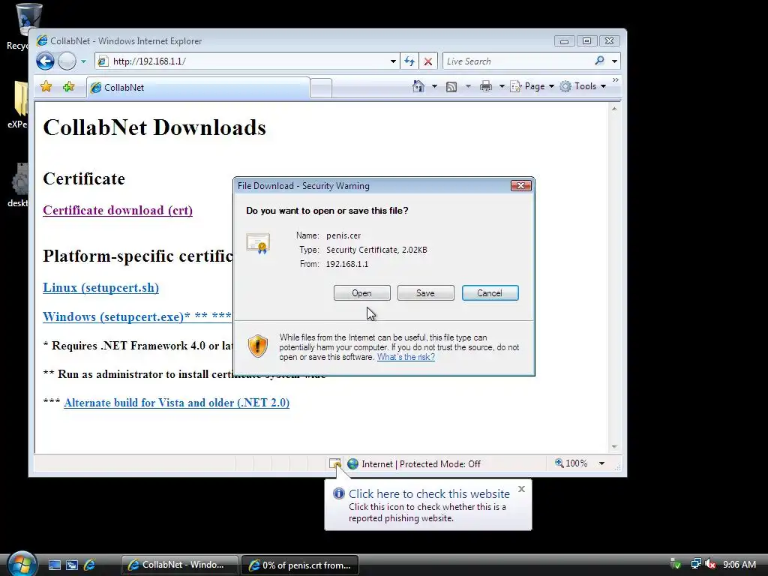Close the File Download Security Warning dialog

click(520, 186)
